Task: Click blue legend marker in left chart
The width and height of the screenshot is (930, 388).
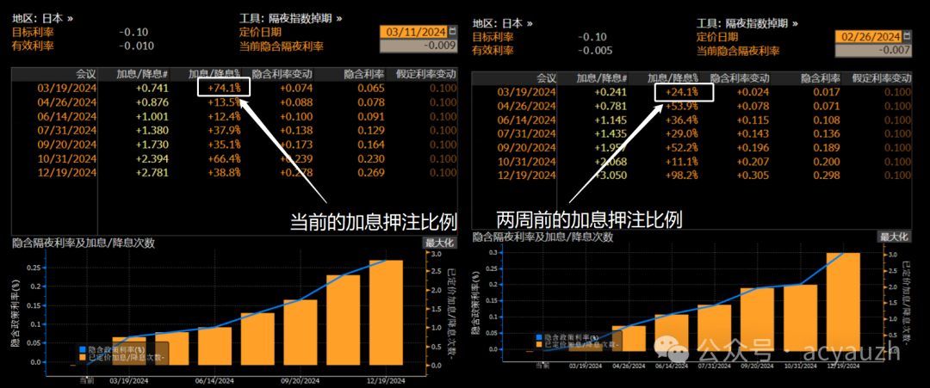Action: point(83,348)
